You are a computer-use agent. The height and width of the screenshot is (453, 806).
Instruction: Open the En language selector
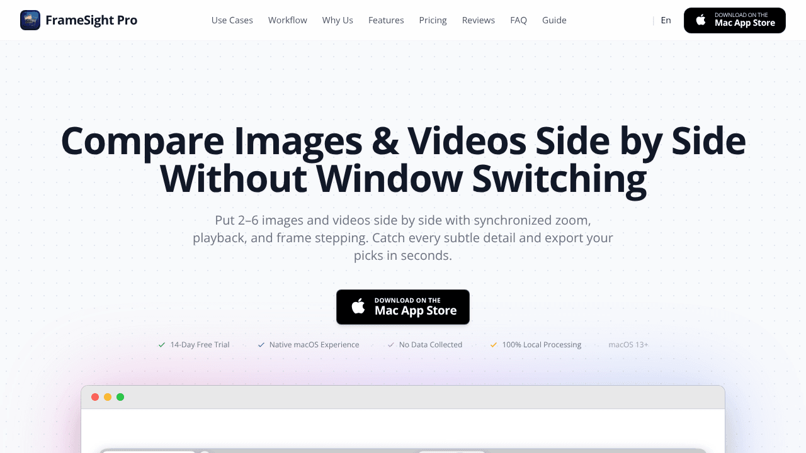click(x=666, y=20)
